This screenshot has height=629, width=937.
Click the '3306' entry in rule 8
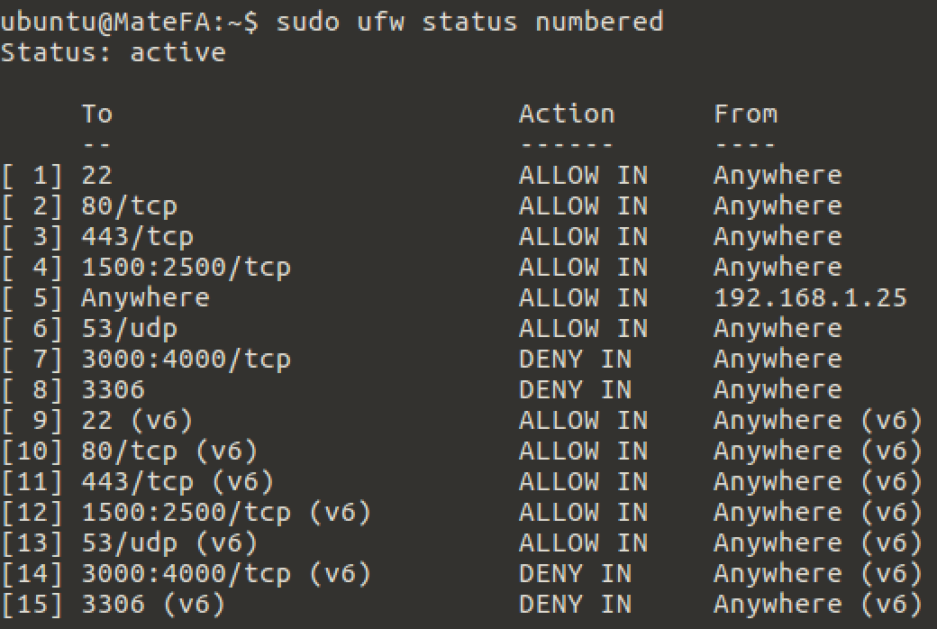click(113, 390)
